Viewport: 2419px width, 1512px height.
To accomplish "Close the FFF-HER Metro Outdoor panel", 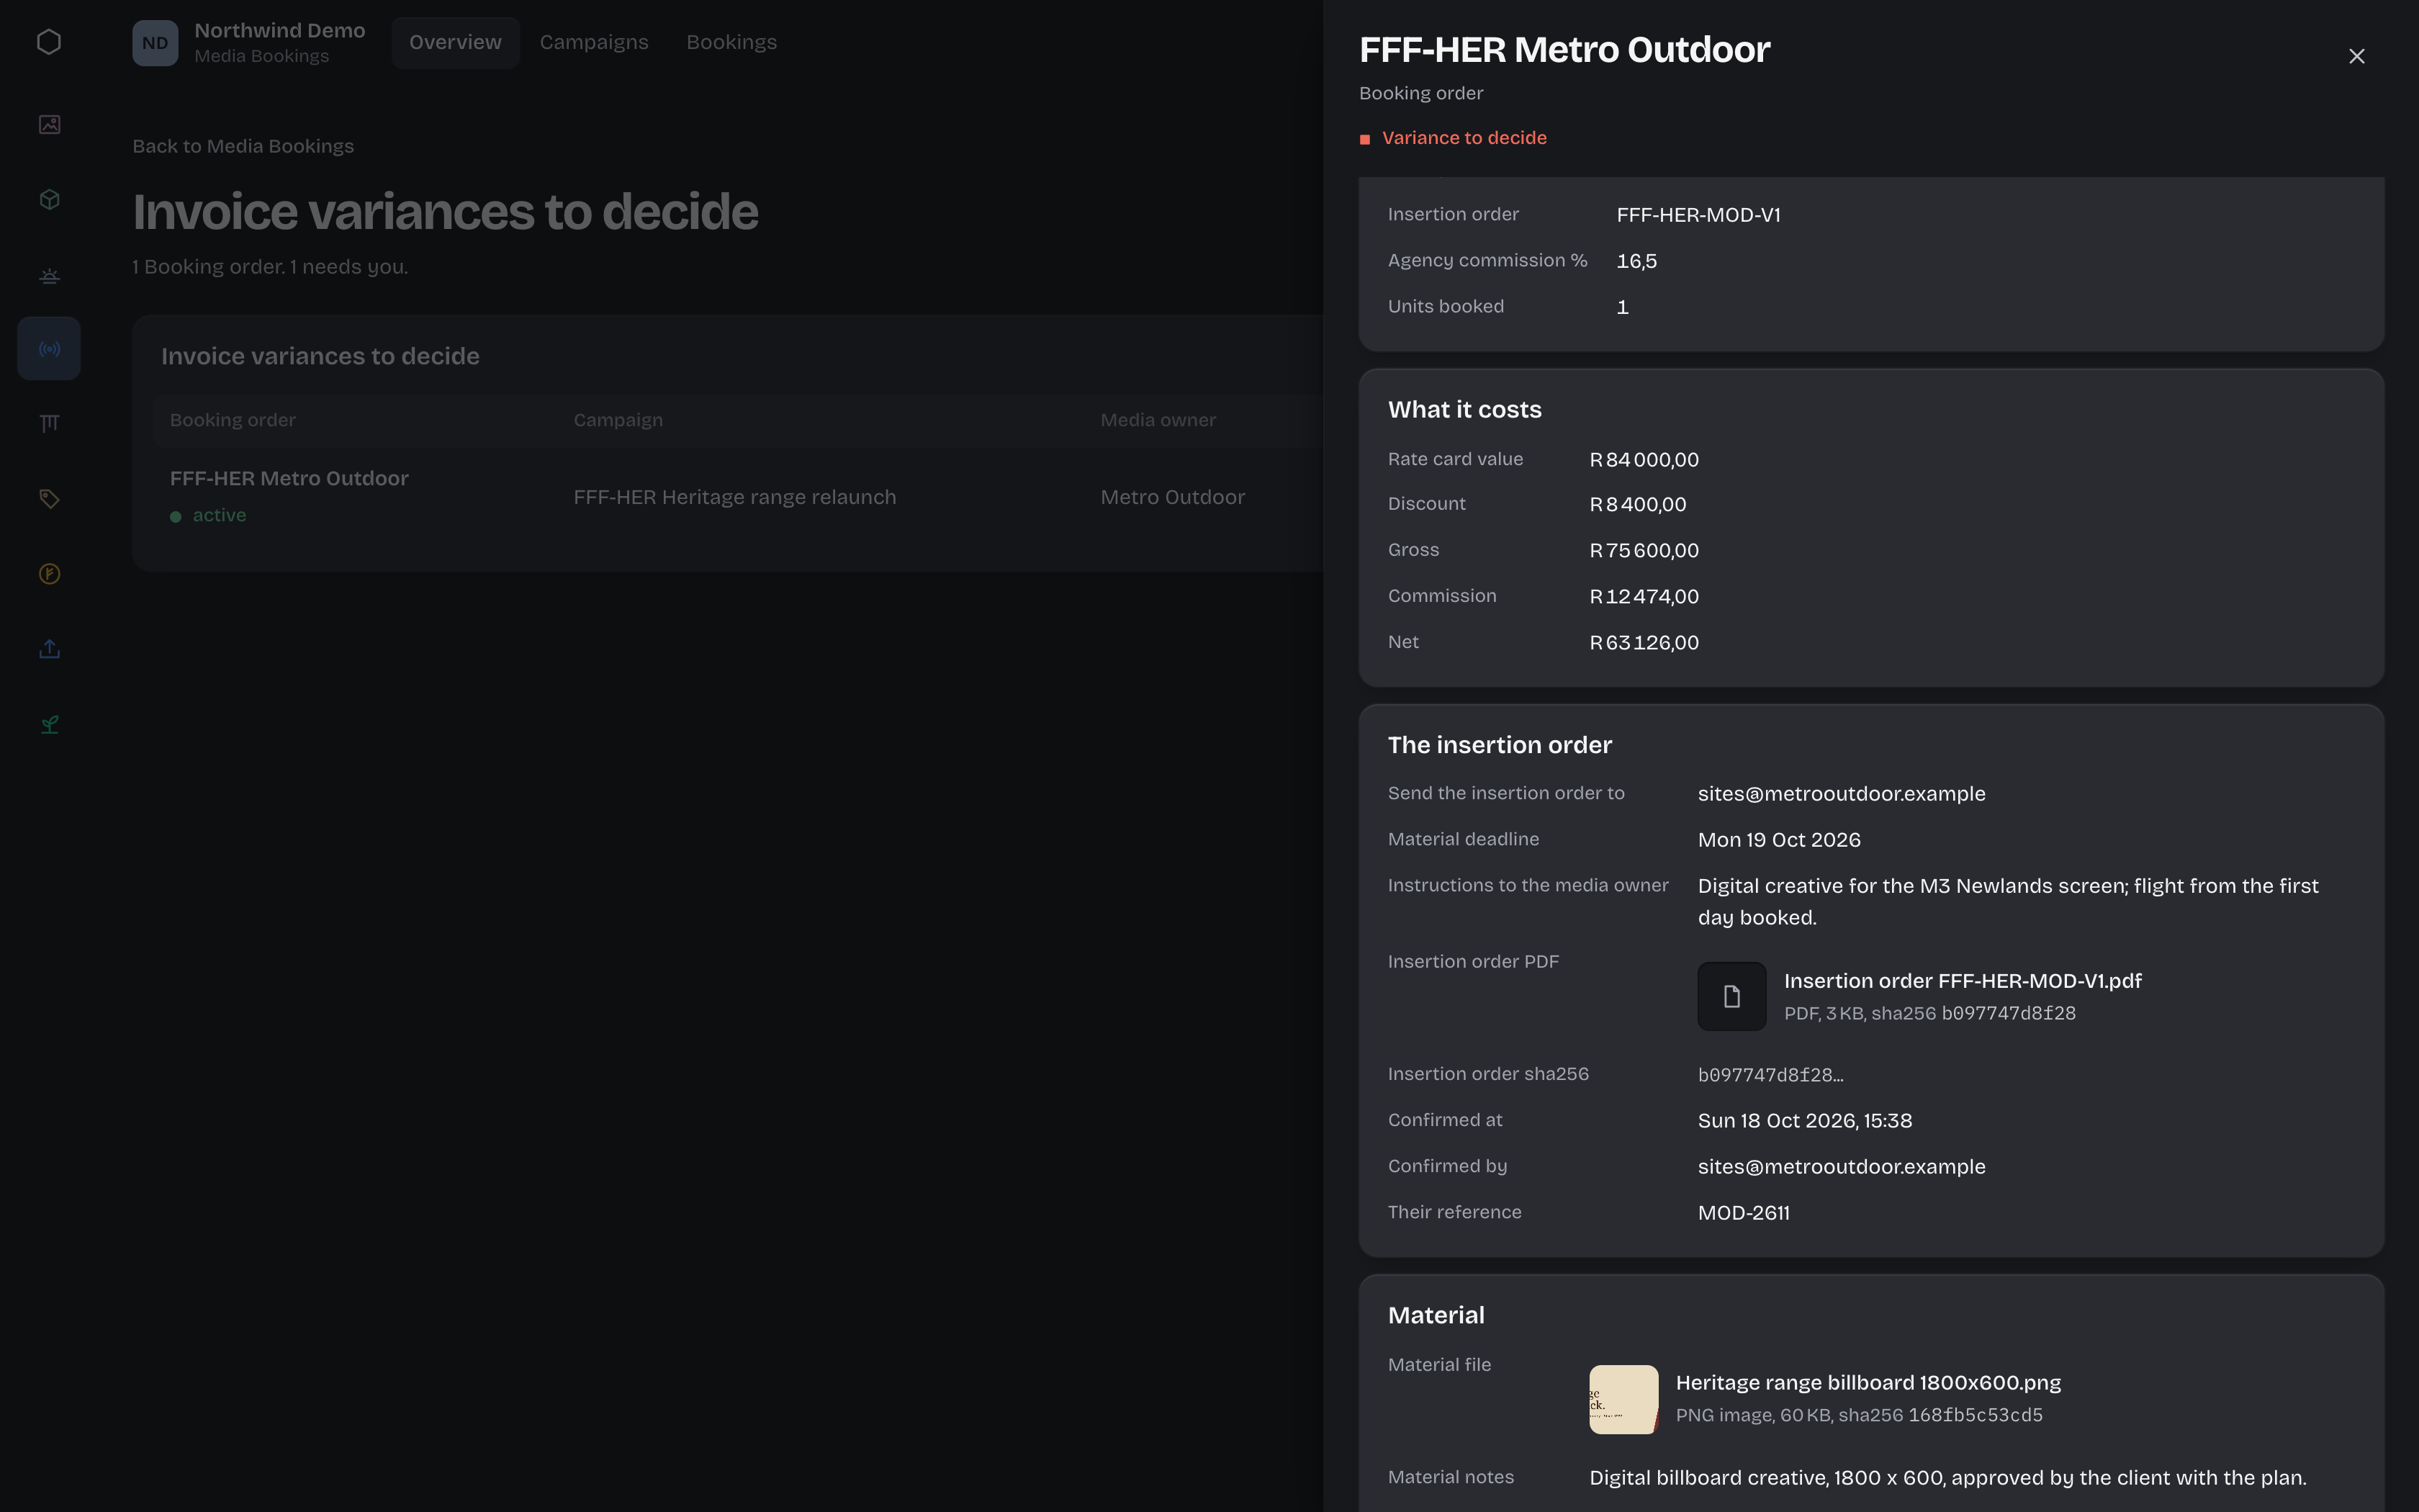I will [x=2356, y=56].
